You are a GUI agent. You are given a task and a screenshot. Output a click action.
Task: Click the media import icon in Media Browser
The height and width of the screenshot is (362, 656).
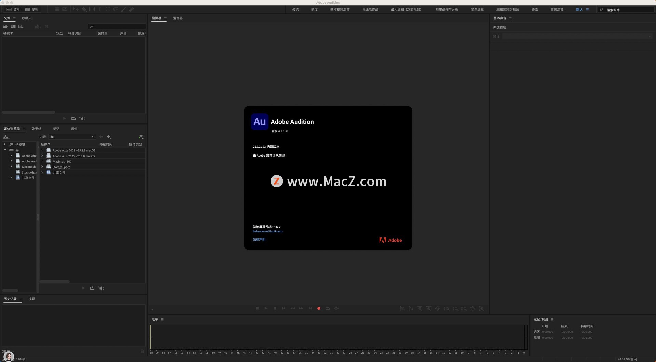[6, 137]
